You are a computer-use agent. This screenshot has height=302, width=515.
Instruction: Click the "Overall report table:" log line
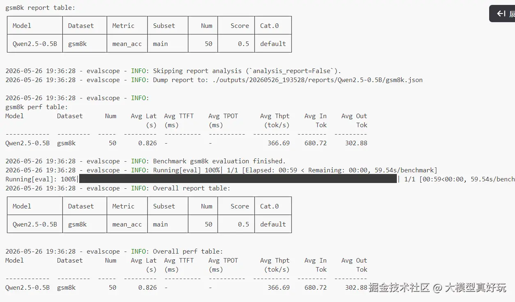point(118,188)
